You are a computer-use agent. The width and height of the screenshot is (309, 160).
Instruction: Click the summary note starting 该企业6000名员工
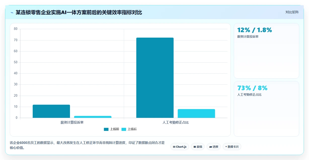[87, 145]
